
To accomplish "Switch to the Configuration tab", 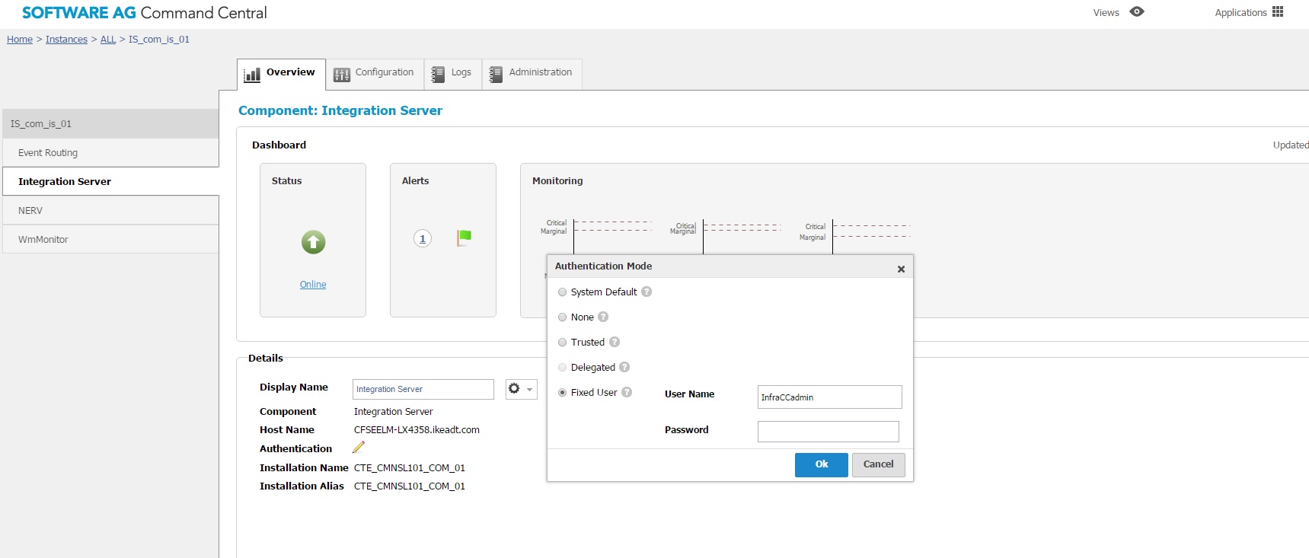I will (x=375, y=74).
